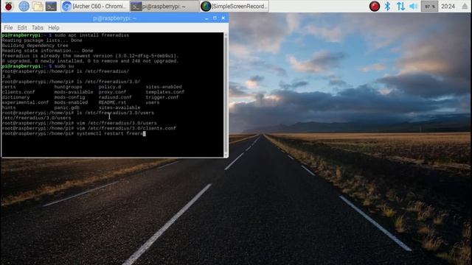Click "panic.gdb" in the listing
This screenshot has height=265, width=472.
[x=67, y=107]
